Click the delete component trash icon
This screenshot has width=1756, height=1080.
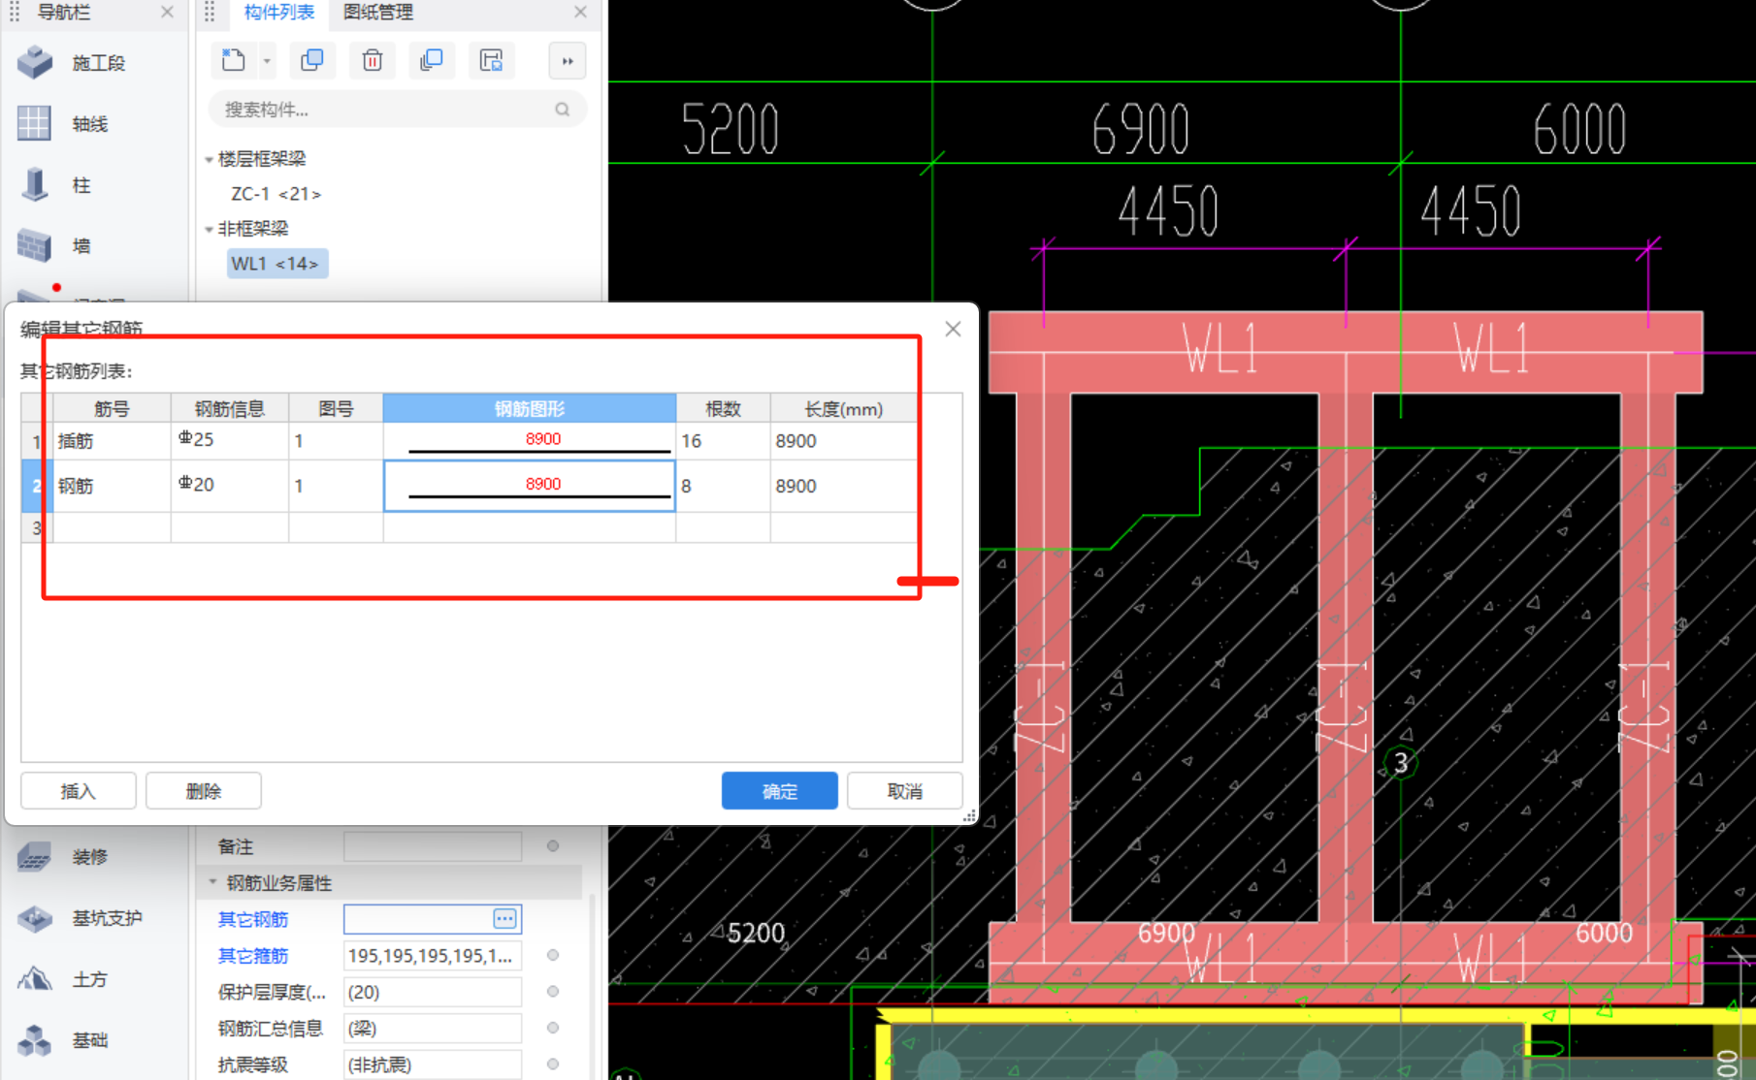point(372,60)
